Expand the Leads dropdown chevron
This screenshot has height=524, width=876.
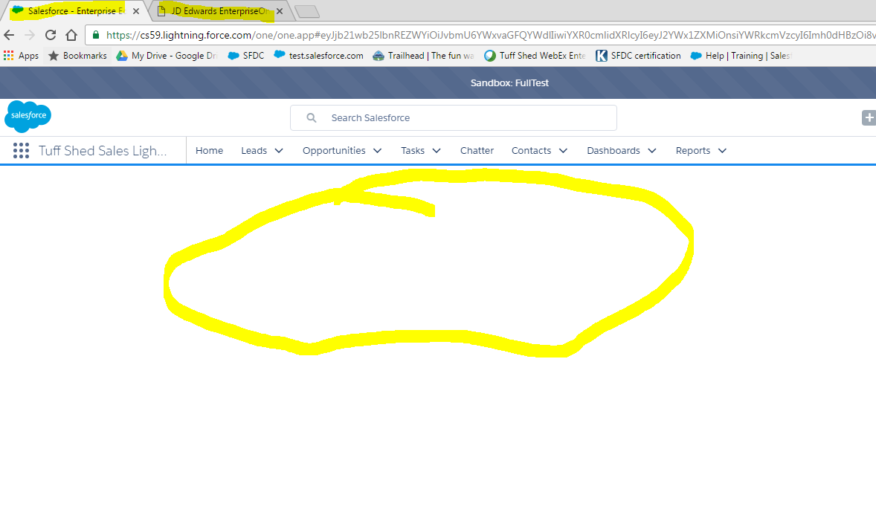click(x=279, y=151)
